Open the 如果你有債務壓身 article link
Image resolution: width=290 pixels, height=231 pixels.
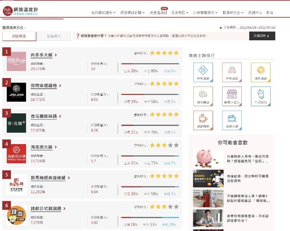[x=248, y=218]
